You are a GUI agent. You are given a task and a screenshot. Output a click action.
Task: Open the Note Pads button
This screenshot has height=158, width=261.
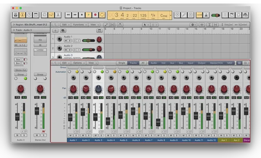click(x=232, y=15)
